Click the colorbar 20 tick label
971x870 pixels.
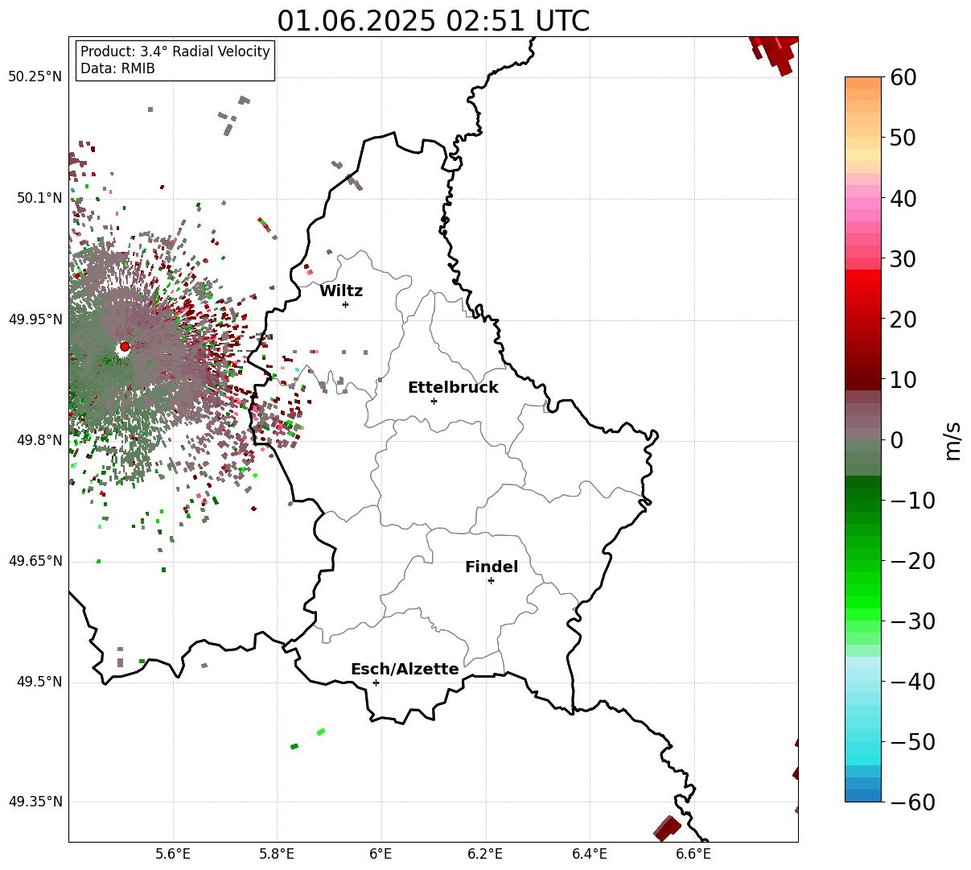(x=903, y=320)
